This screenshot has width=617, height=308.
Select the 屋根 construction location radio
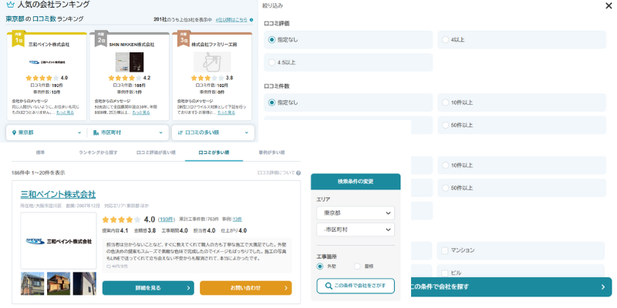coord(357,266)
